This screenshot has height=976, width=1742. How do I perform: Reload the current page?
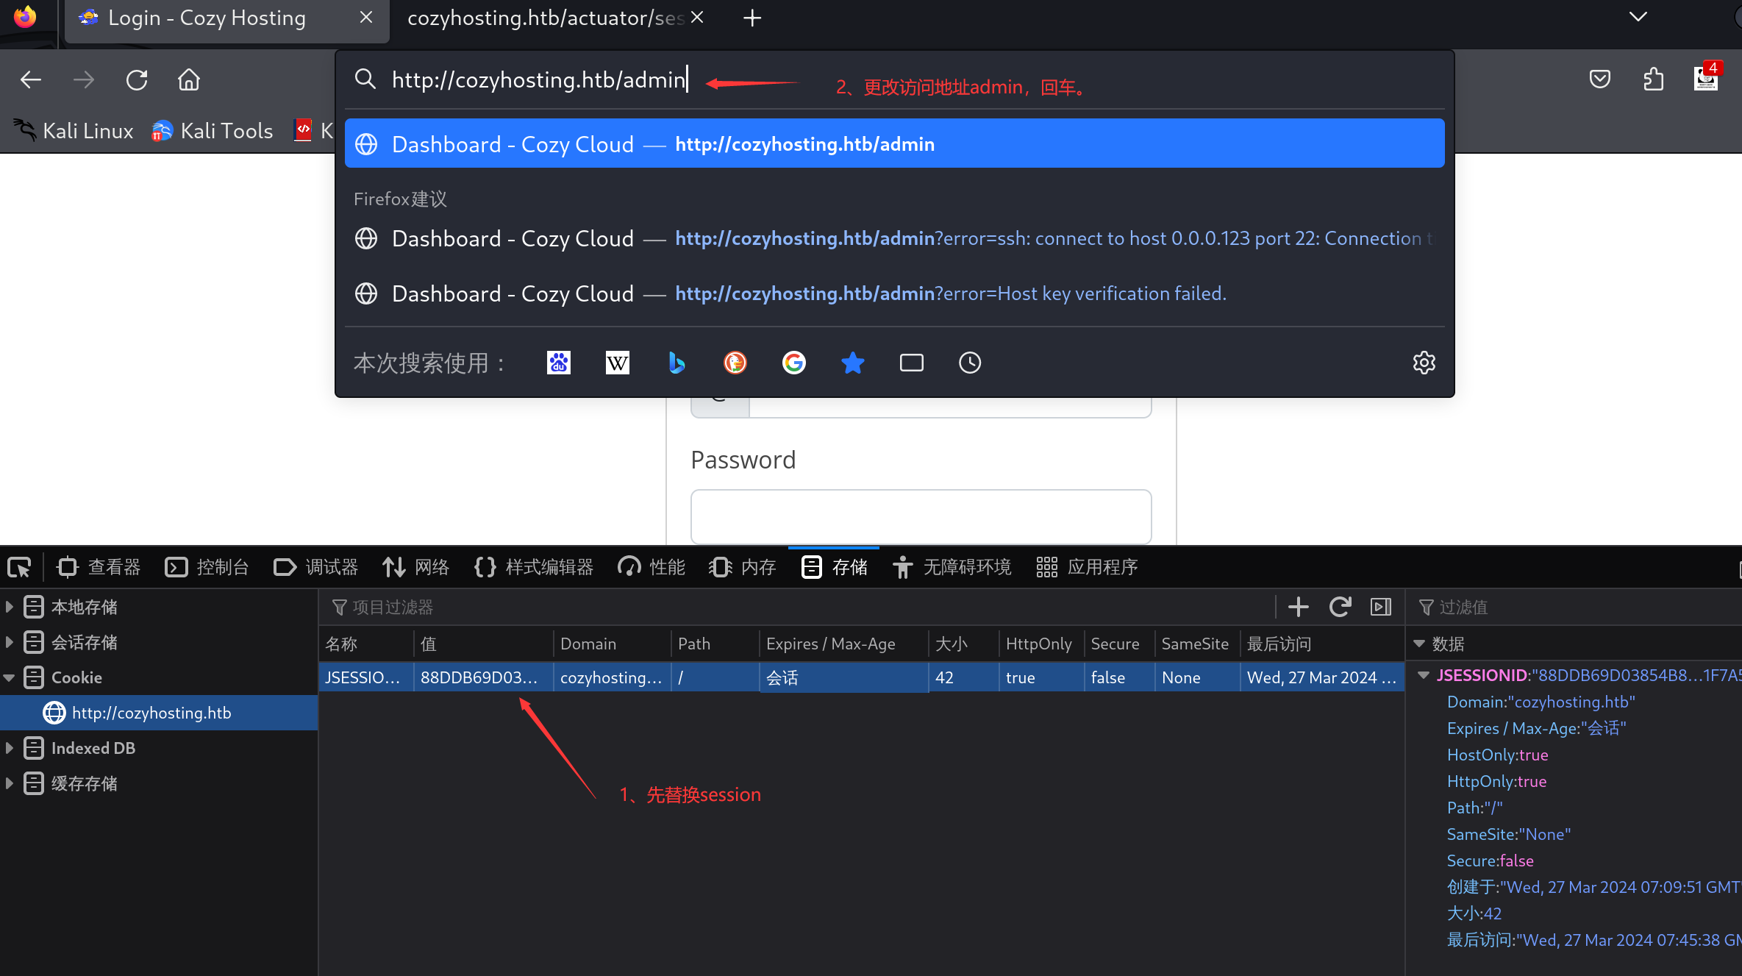coord(137,79)
